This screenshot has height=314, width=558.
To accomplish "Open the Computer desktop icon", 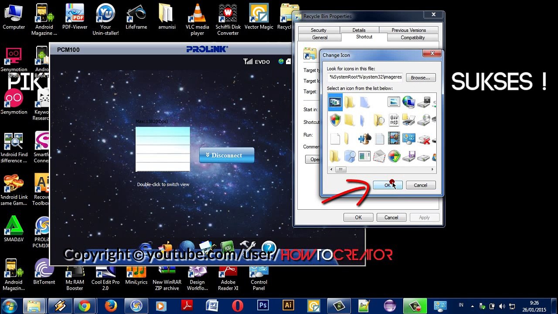I will [14, 17].
